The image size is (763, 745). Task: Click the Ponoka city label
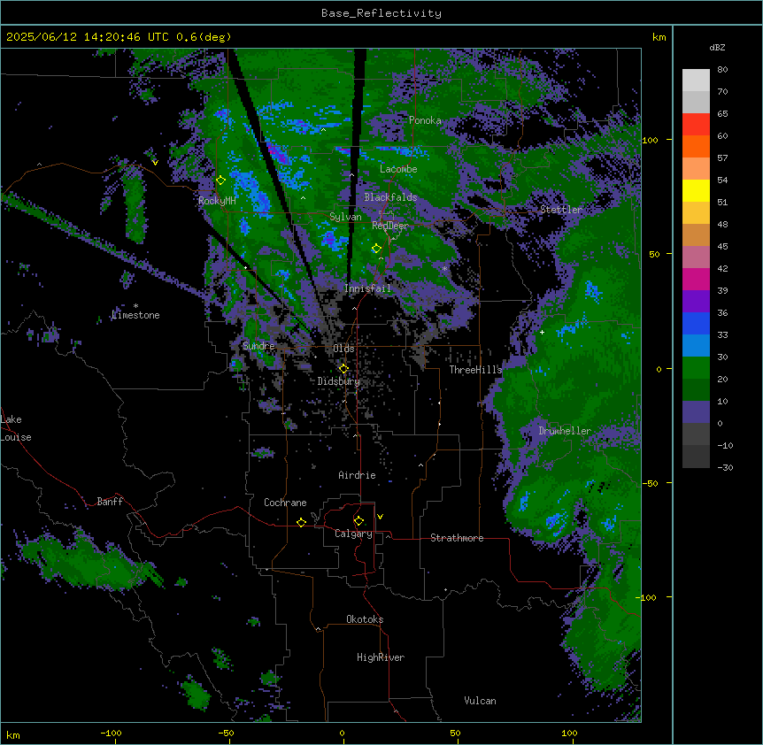click(x=425, y=120)
